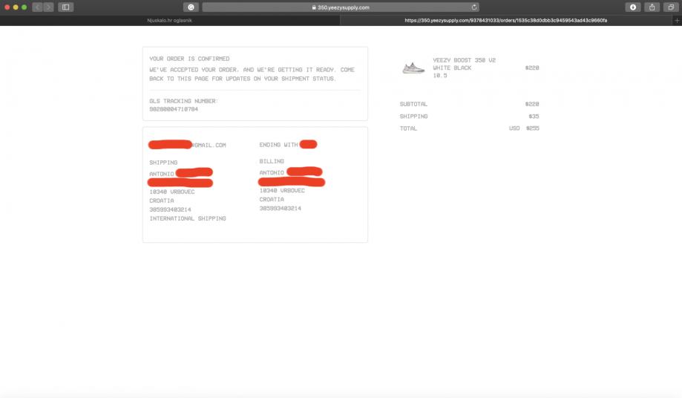Click the INTERNATIONAL SHIPPING text
This screenshot has width=682, height=398.
(x=188, y=218)
